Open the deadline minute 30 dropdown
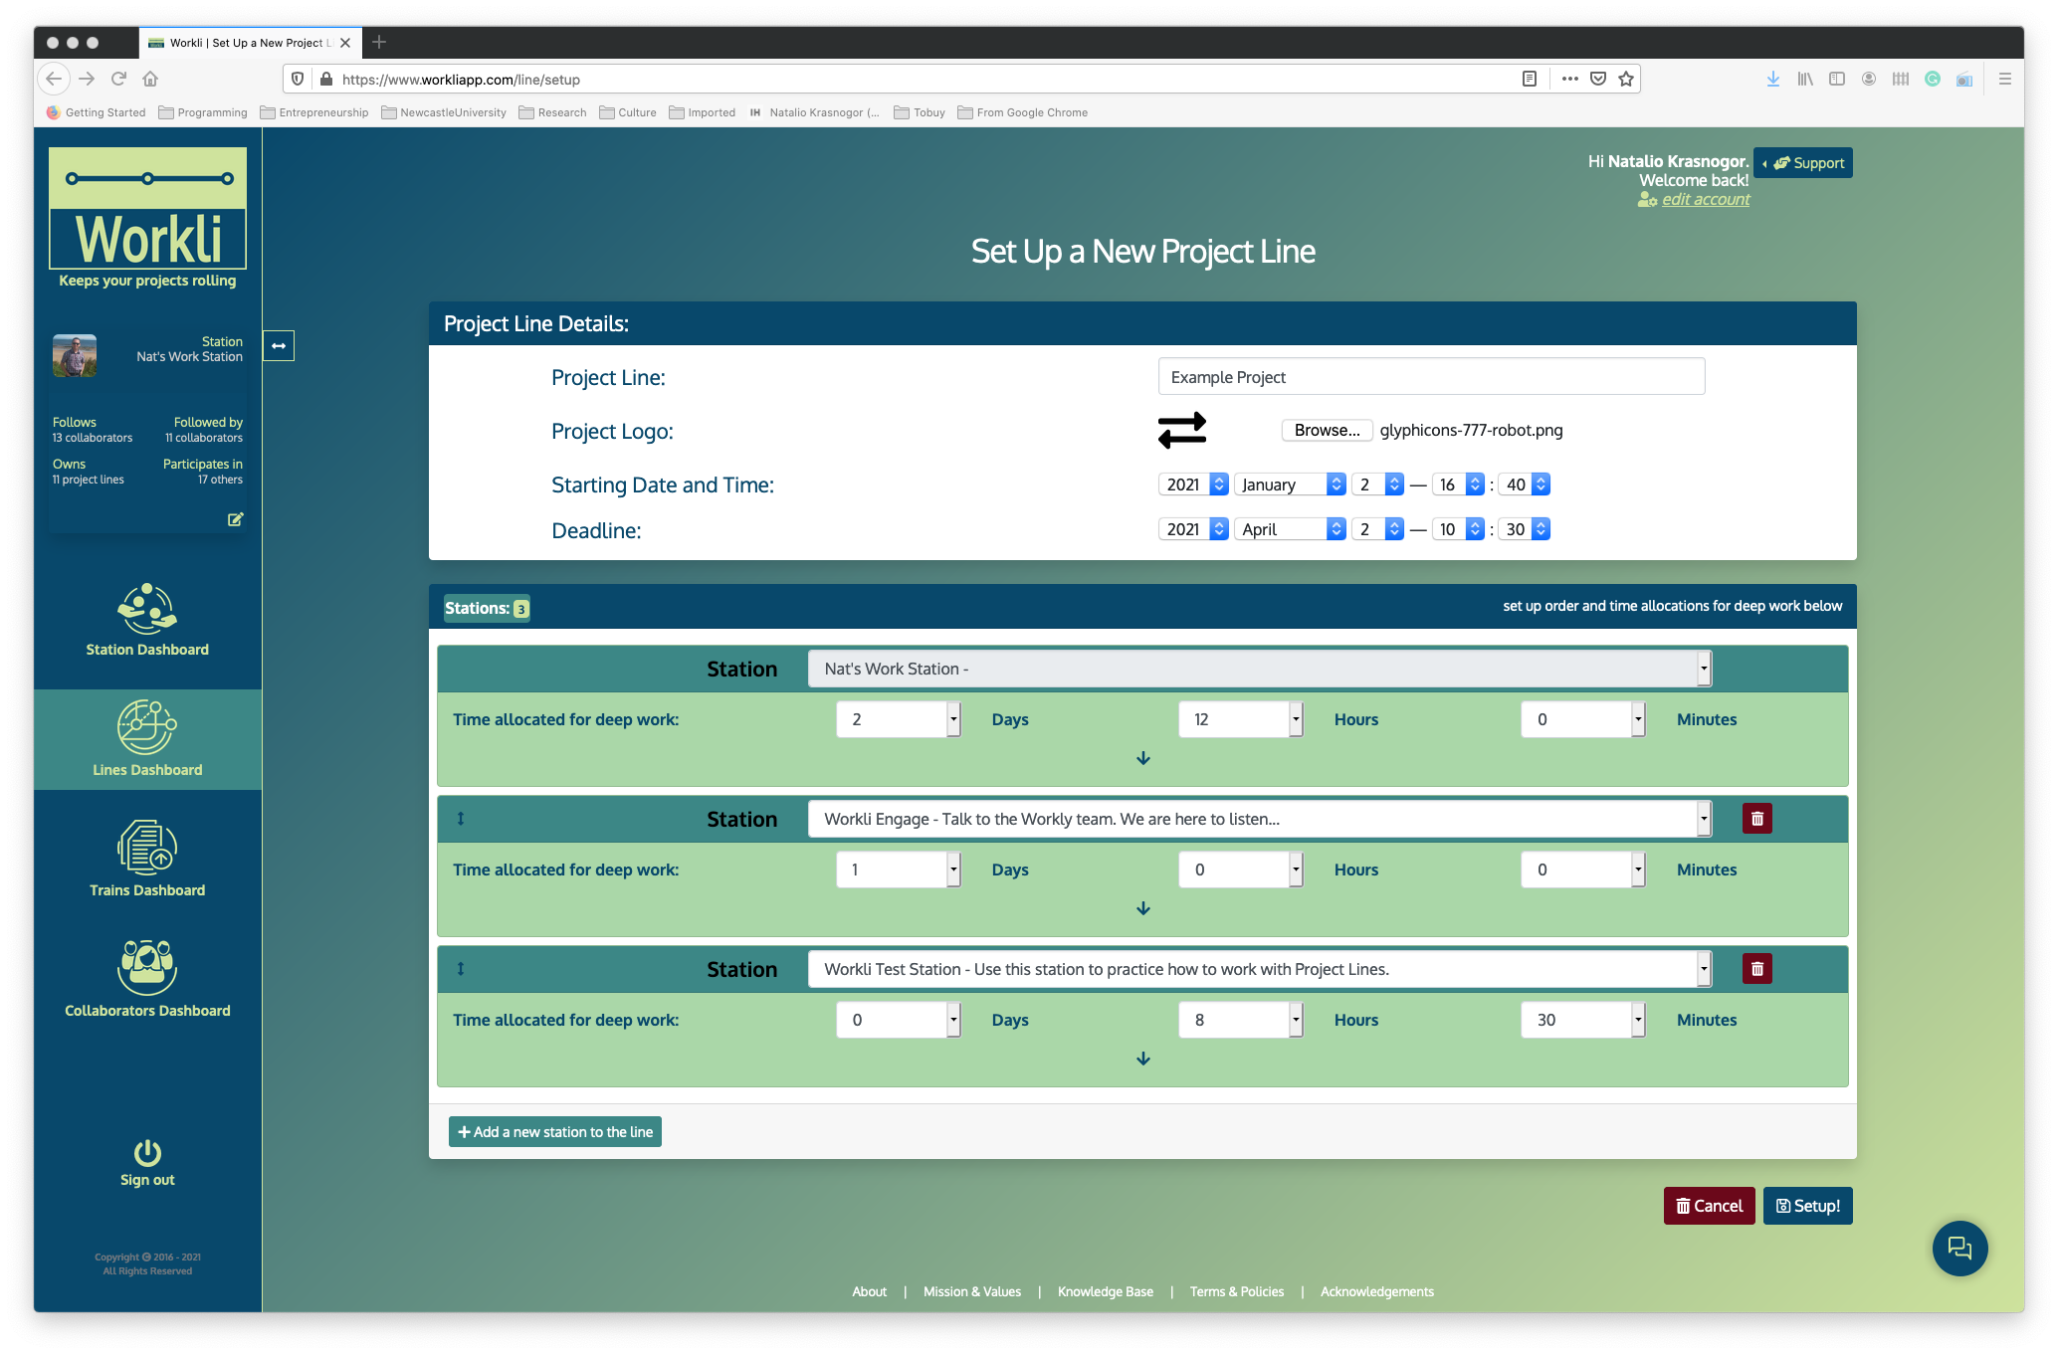2058x1354 pixels. (x=1524, y=529)
